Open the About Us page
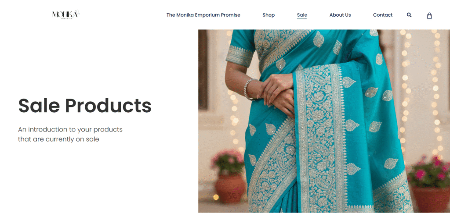The width and height of the screenshot is (450, 213). click(x=340, y=15)
